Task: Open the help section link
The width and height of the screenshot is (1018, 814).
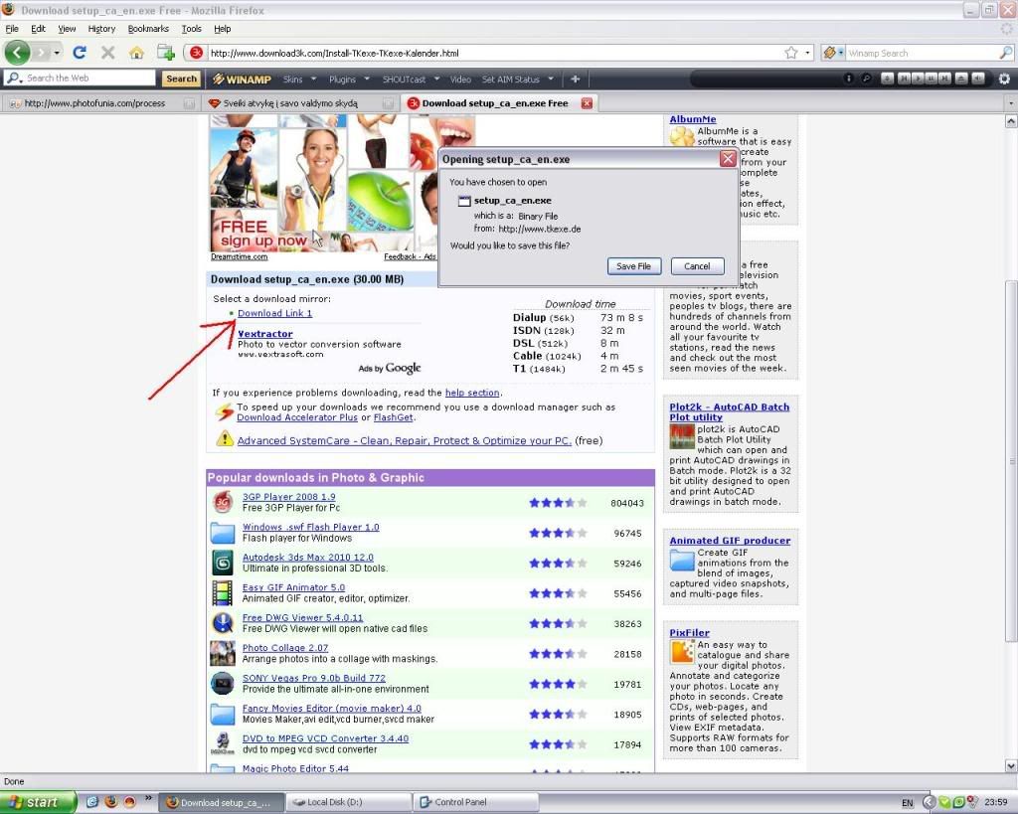Action: point(472,393)
